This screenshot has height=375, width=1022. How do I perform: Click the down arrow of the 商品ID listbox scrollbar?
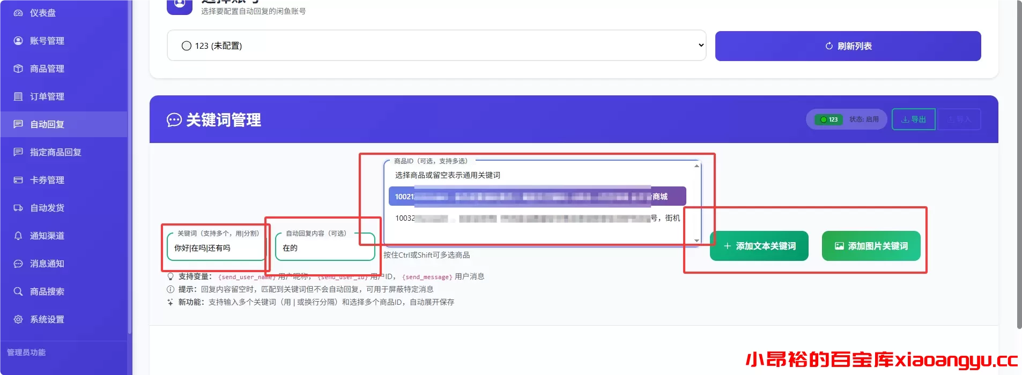click(x=697, y=241)
